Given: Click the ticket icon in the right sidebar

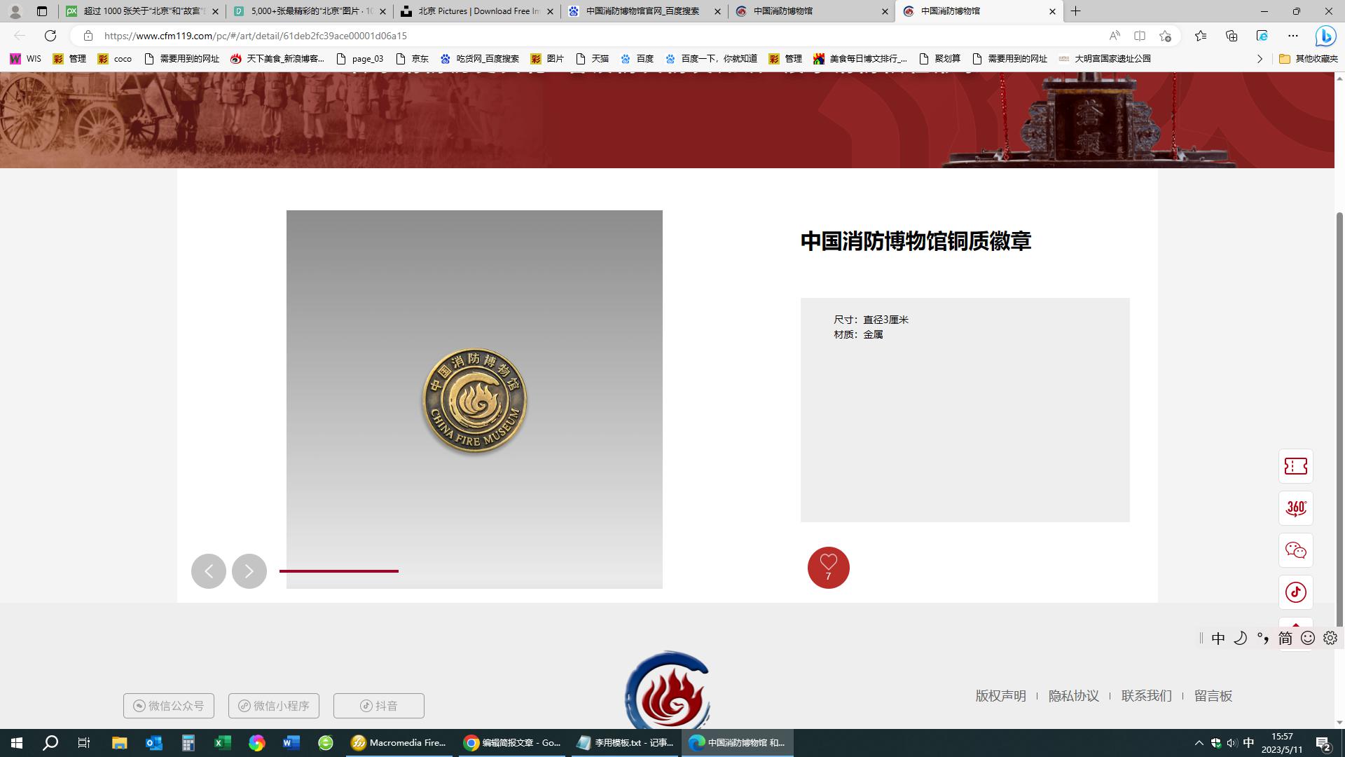Looking at the screenshot, I should [x=1295, y=466].
